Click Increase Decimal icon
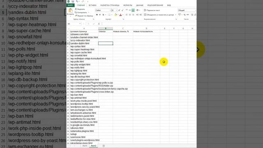Screen dimensions: 263x148 click(192, 15)
